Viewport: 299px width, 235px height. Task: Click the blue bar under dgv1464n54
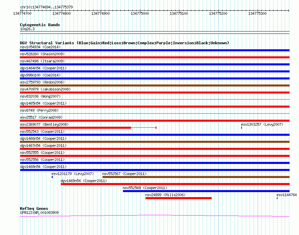pyautogui.click(x=155, y=71)
